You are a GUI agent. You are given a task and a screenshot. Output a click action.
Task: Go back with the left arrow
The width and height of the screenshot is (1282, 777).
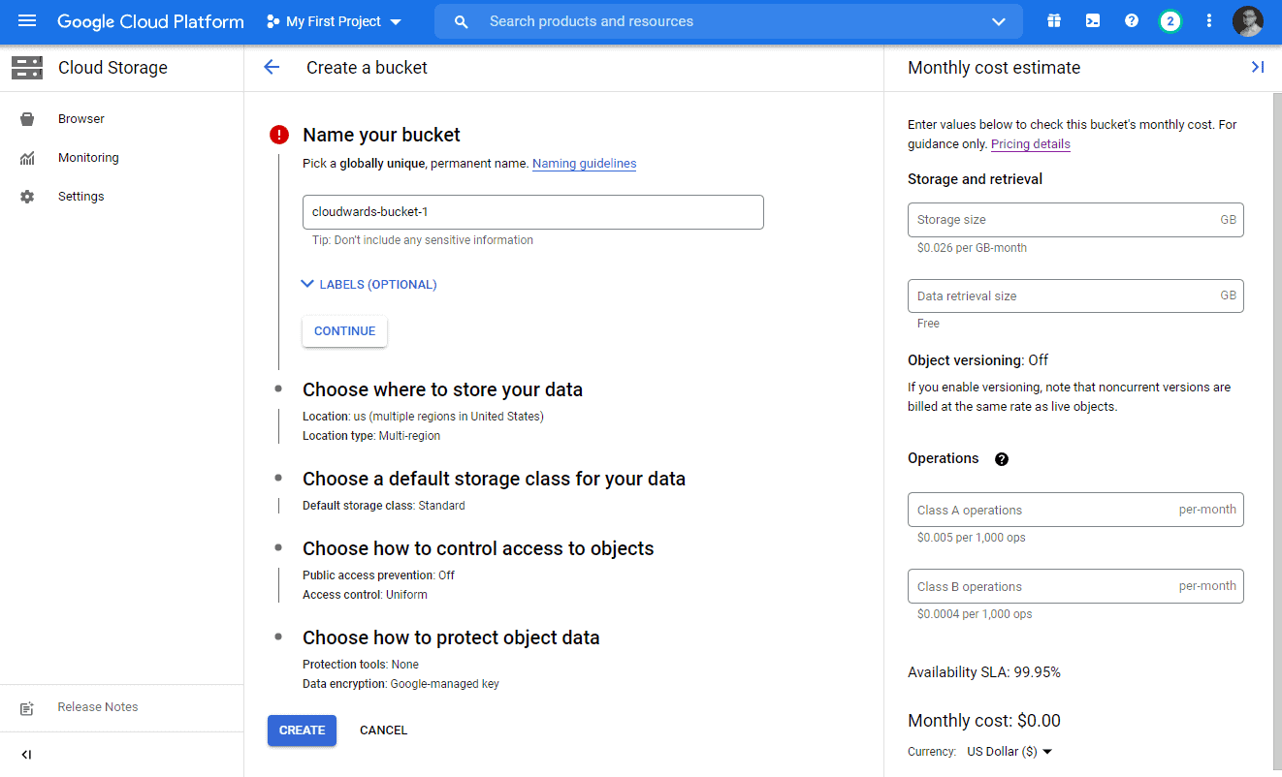pyautogui.click(x=272, y=68)
